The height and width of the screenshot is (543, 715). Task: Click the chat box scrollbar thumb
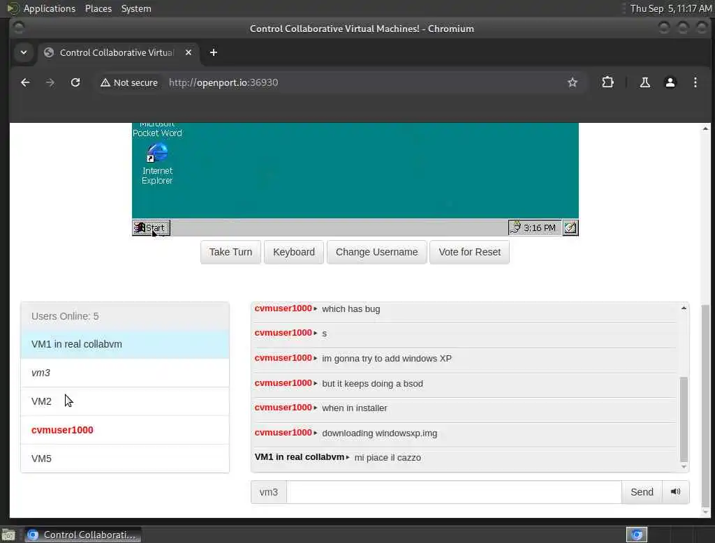[x=684, y=419]
